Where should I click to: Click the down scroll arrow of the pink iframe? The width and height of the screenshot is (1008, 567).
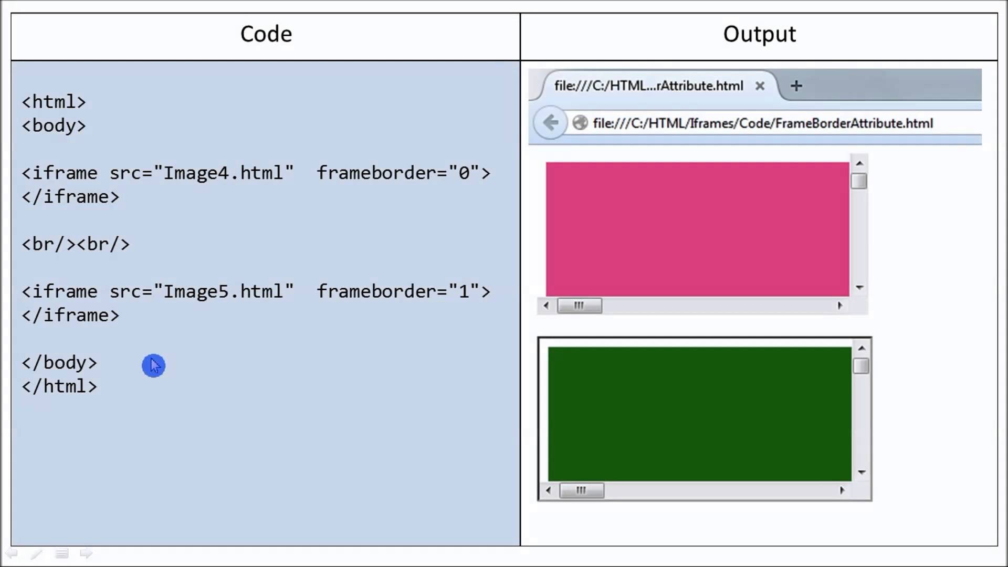859,288
